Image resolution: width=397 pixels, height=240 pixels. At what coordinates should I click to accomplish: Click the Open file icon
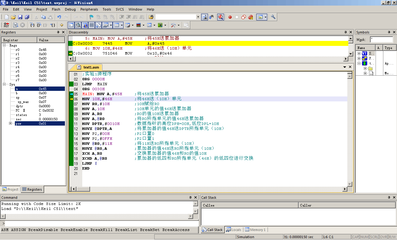click(13, 17)
